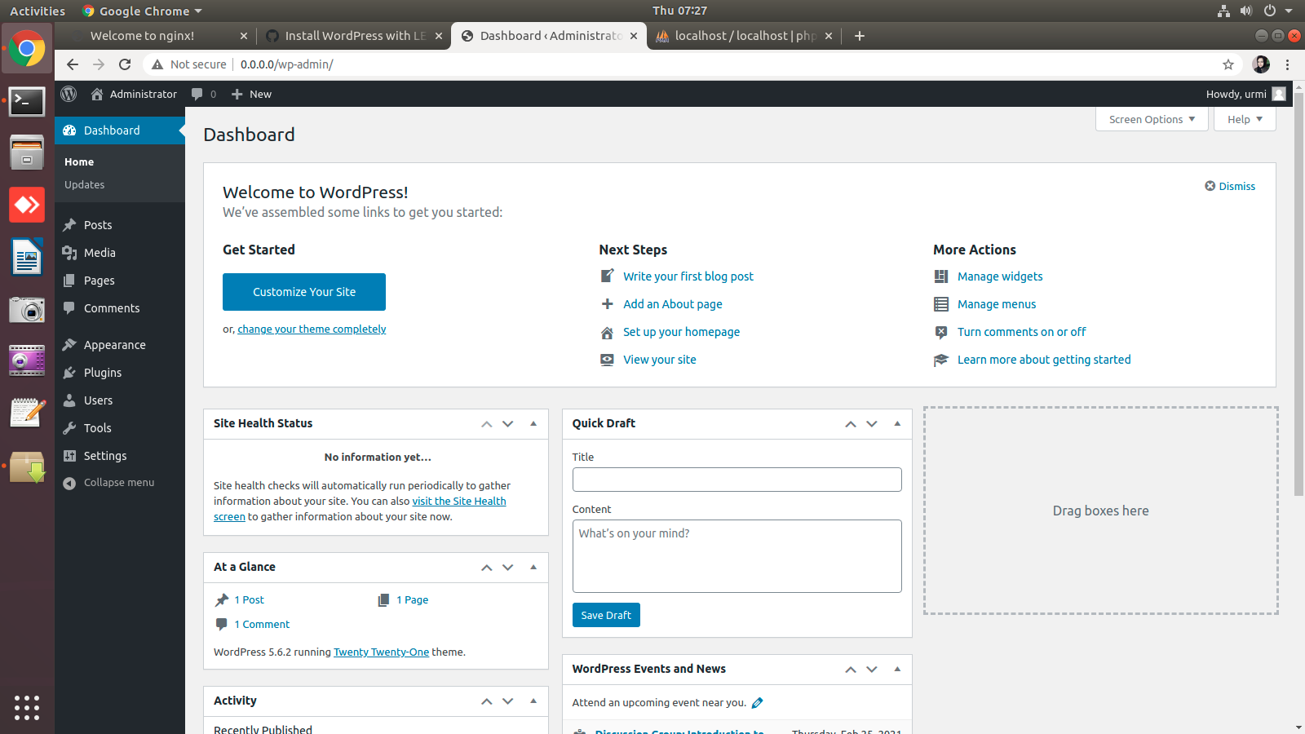Open Updates submenu item

[x=85, y=185]
